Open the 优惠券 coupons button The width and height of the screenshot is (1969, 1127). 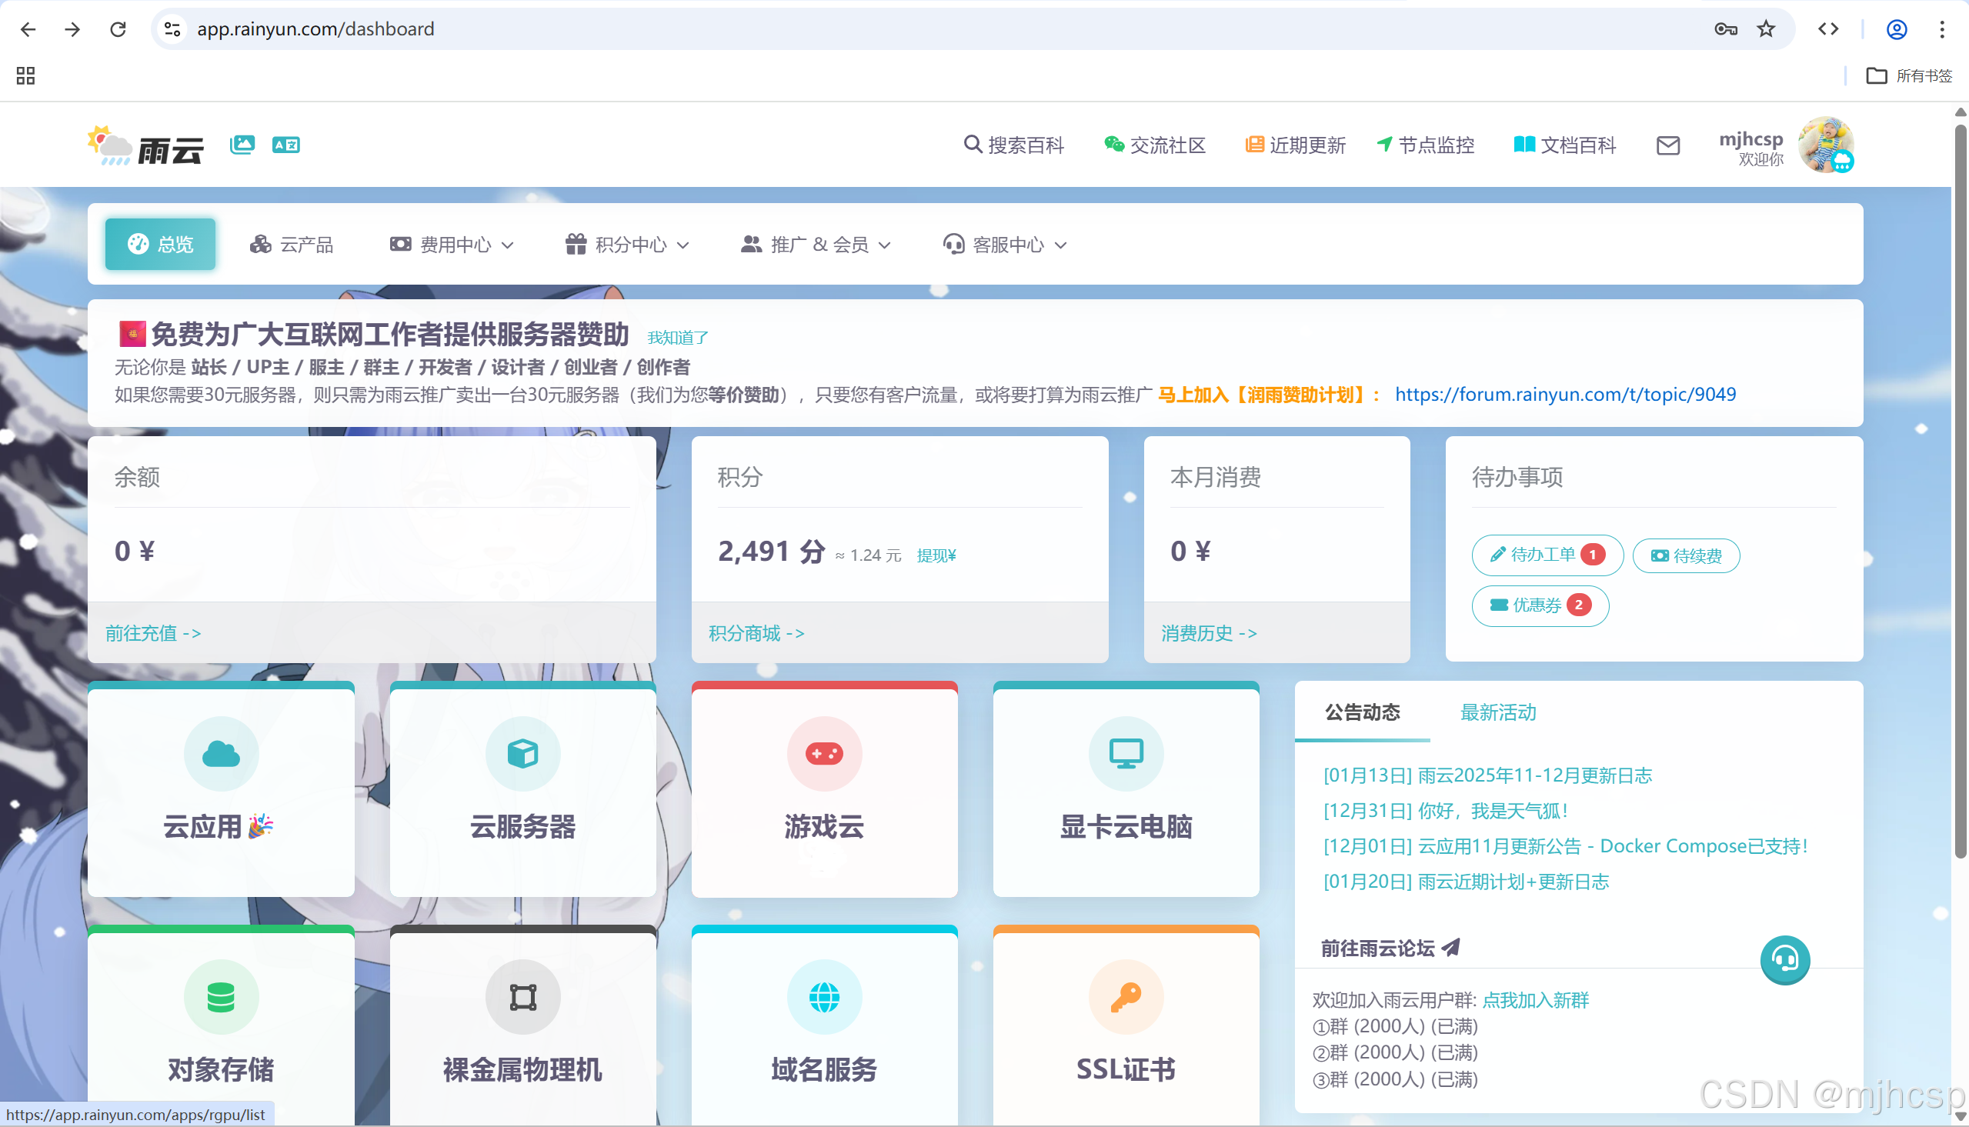tap(1540, 605)
